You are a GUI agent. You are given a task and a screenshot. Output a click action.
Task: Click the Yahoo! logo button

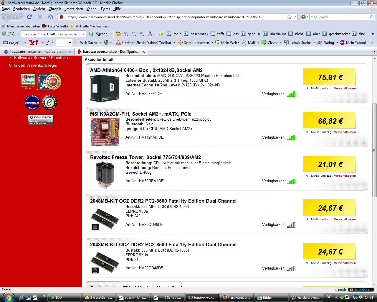33,42
